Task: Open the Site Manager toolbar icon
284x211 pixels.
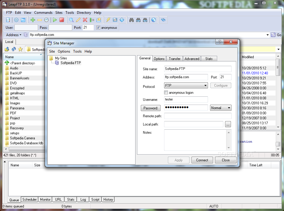Action: (x=8, y=20)
